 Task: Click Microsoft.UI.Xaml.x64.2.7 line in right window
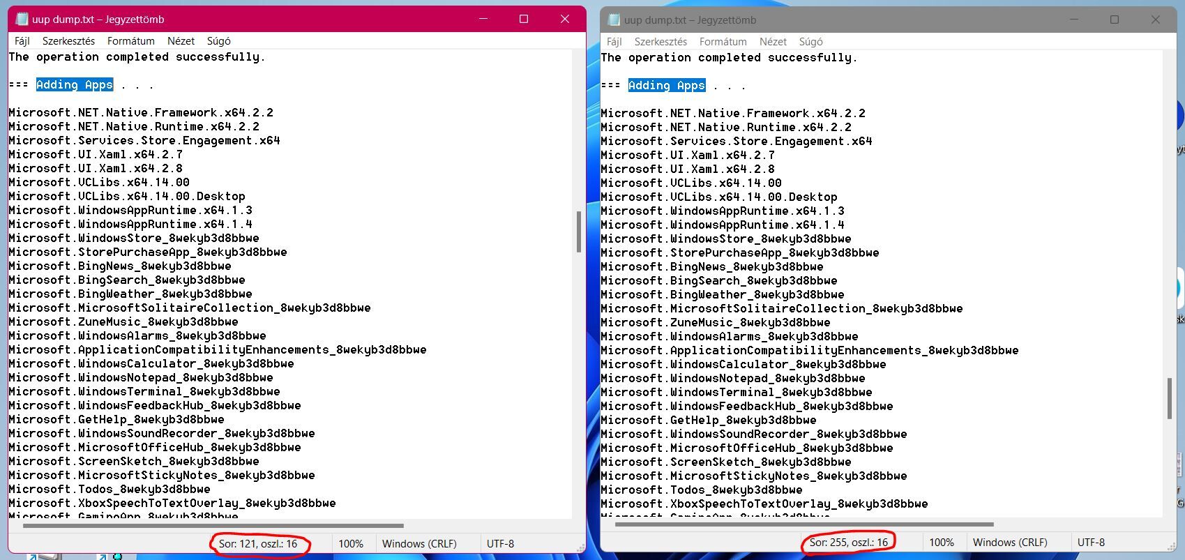tap(688, 155)
